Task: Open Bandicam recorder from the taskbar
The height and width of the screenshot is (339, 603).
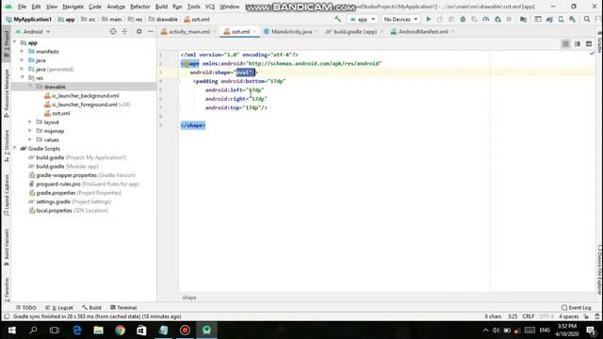Action: (x=185, y=331)
